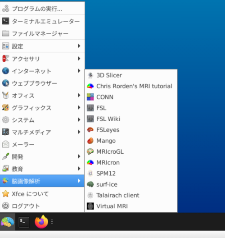
Task: Click the power icon beside ログアウト
Action: coord(5,206)
